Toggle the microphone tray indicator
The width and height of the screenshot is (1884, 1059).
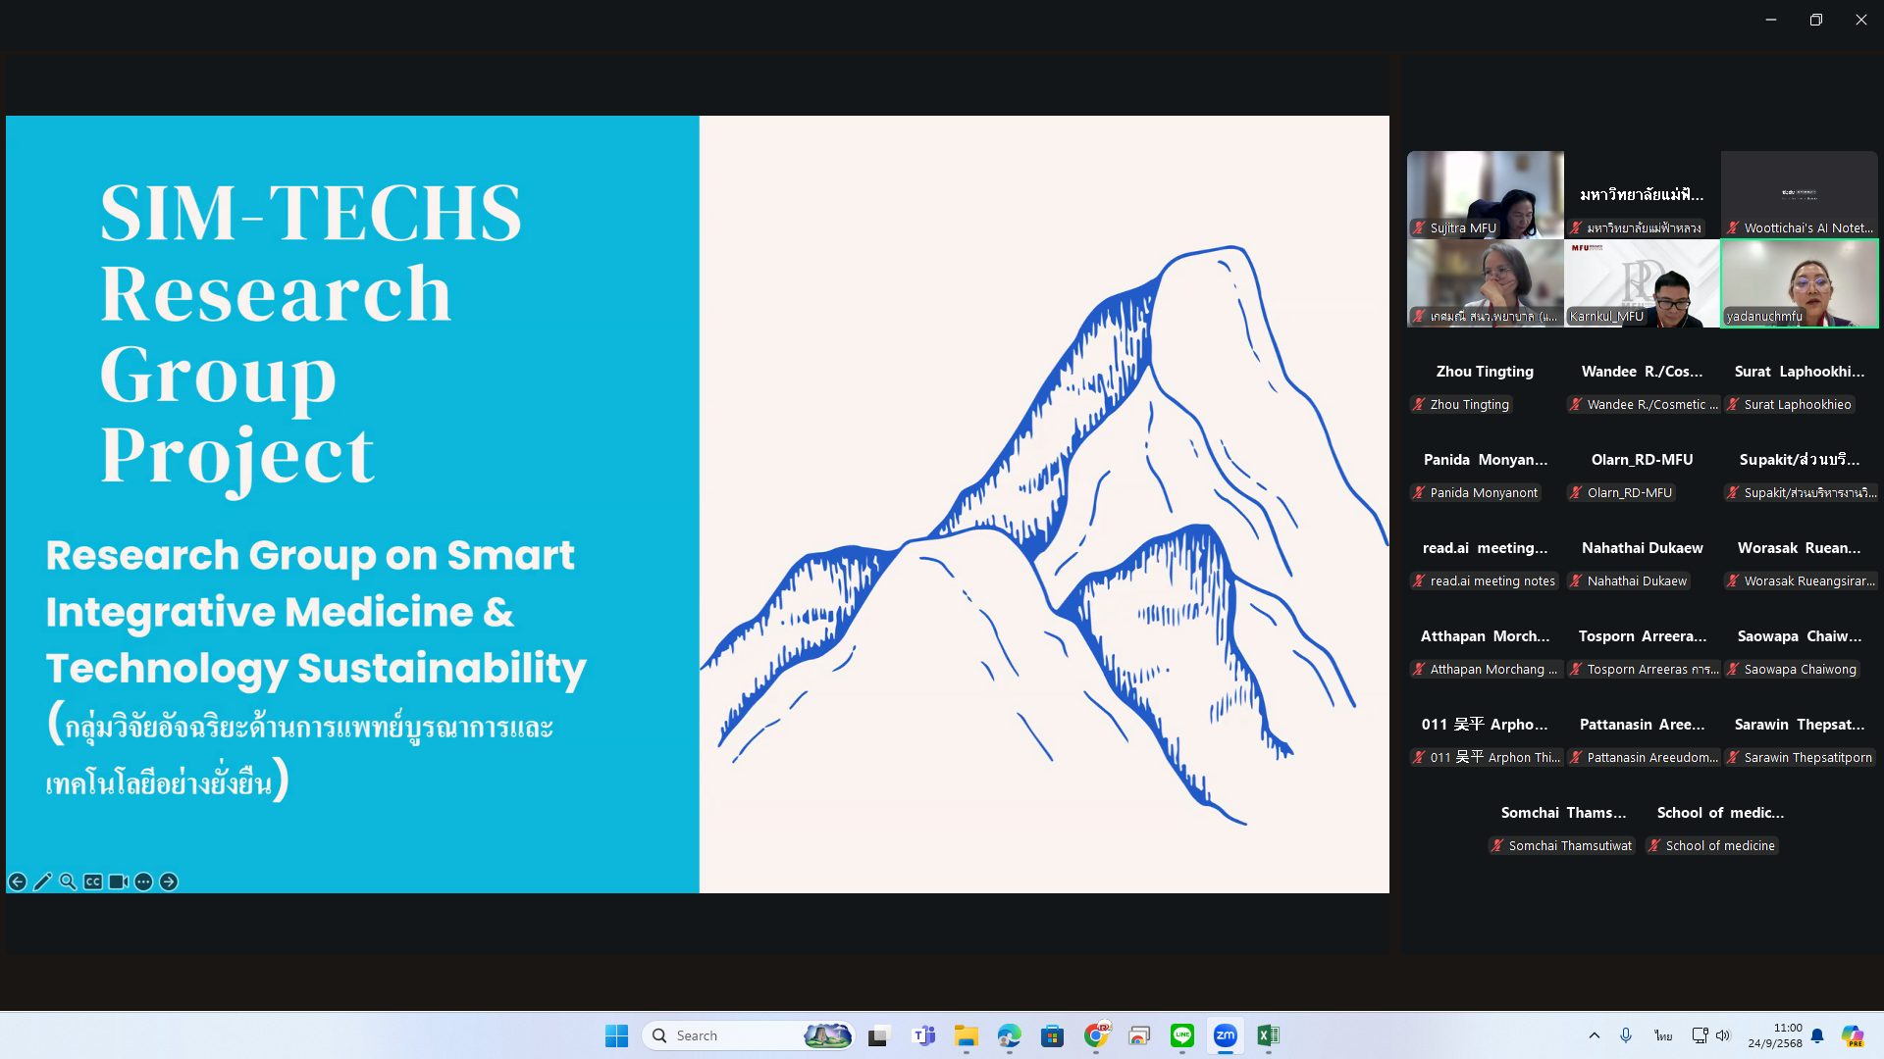click(1626, 1035)
